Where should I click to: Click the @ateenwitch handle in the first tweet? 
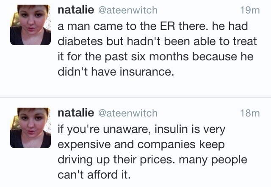click(127, 11)
